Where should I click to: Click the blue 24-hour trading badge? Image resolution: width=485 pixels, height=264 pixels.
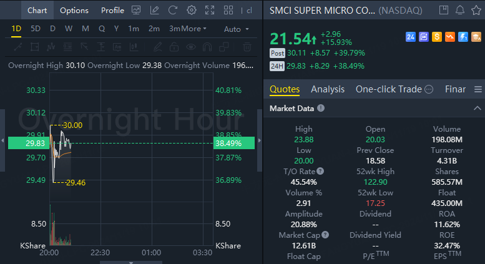(411, 37)
